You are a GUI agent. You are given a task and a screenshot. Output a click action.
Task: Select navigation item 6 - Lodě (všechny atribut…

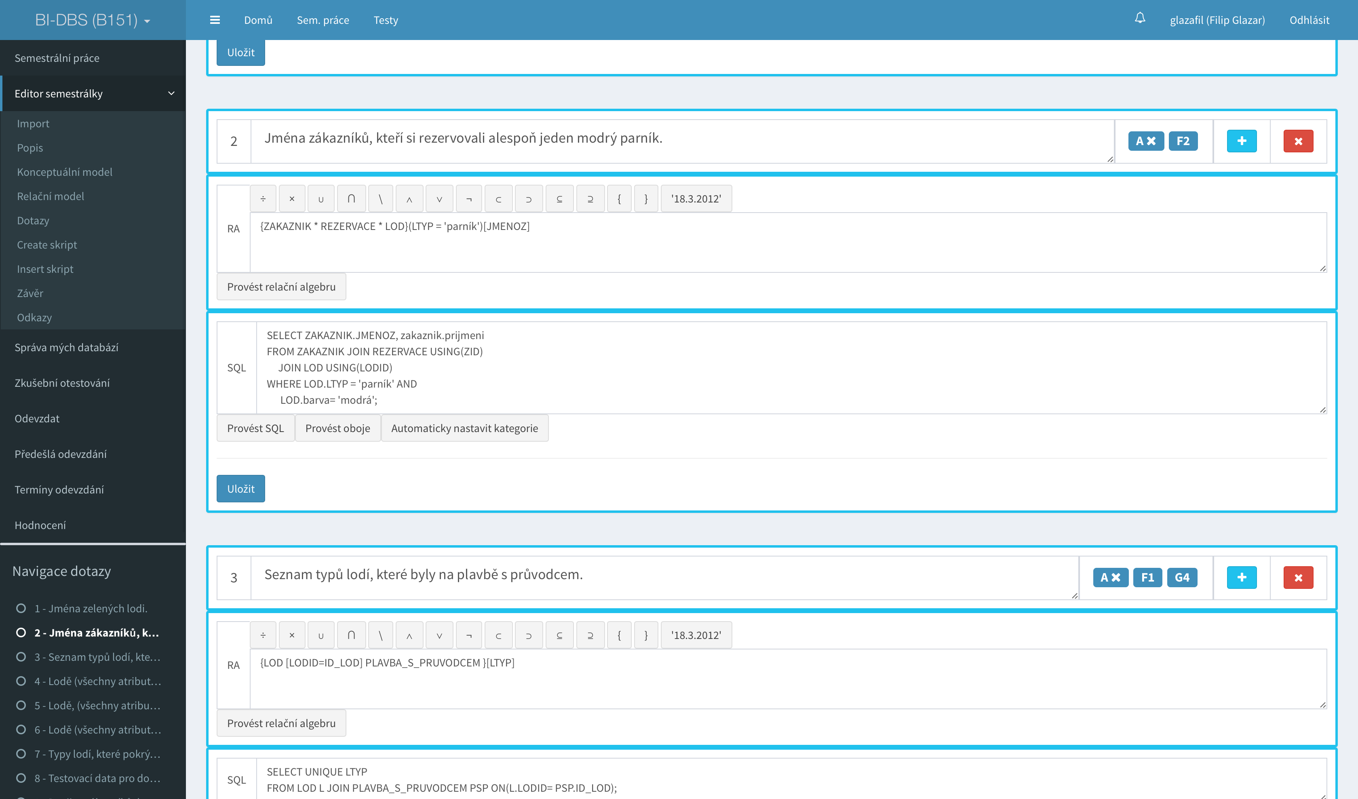pyautogui.click(x=97, y=729)
